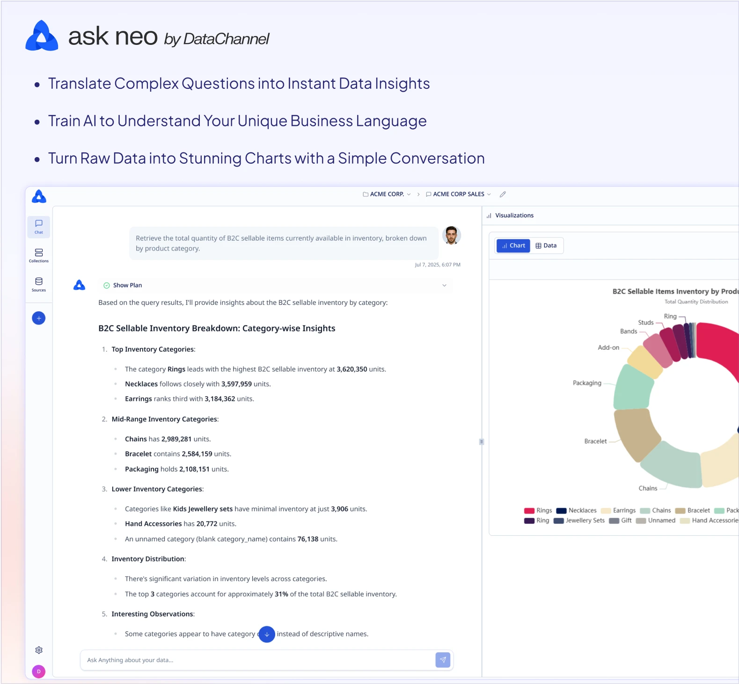Click the Total Quantity Distribution subtitle
The width and height of the screenshot is (739, 684).
[696, 302]
